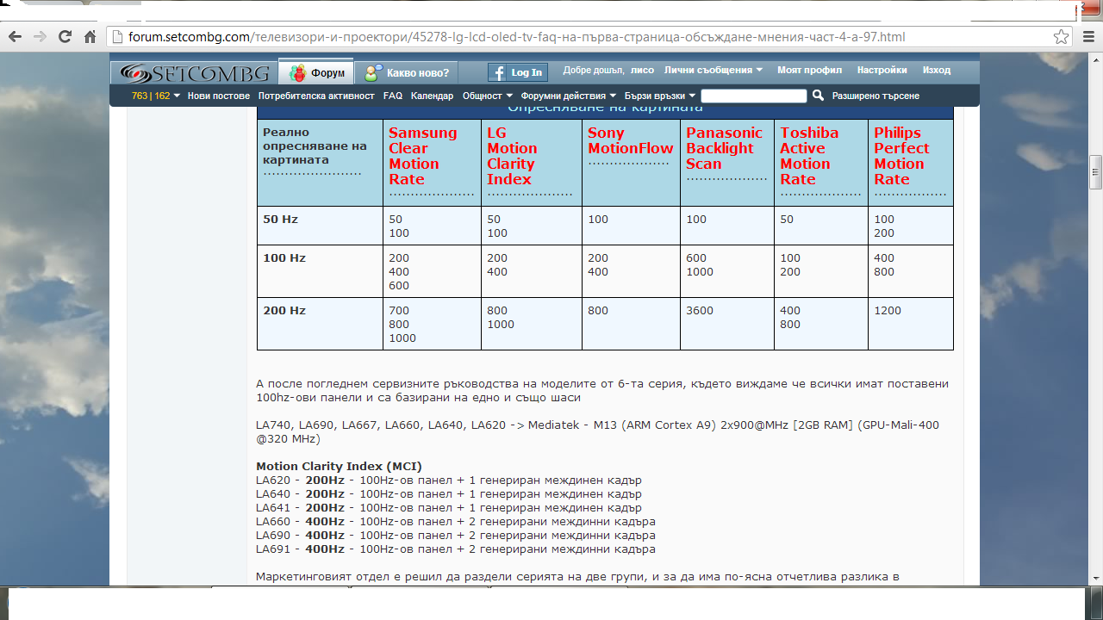Open Настройки link
Screen dimensions: 1103x620
(882, 70)
